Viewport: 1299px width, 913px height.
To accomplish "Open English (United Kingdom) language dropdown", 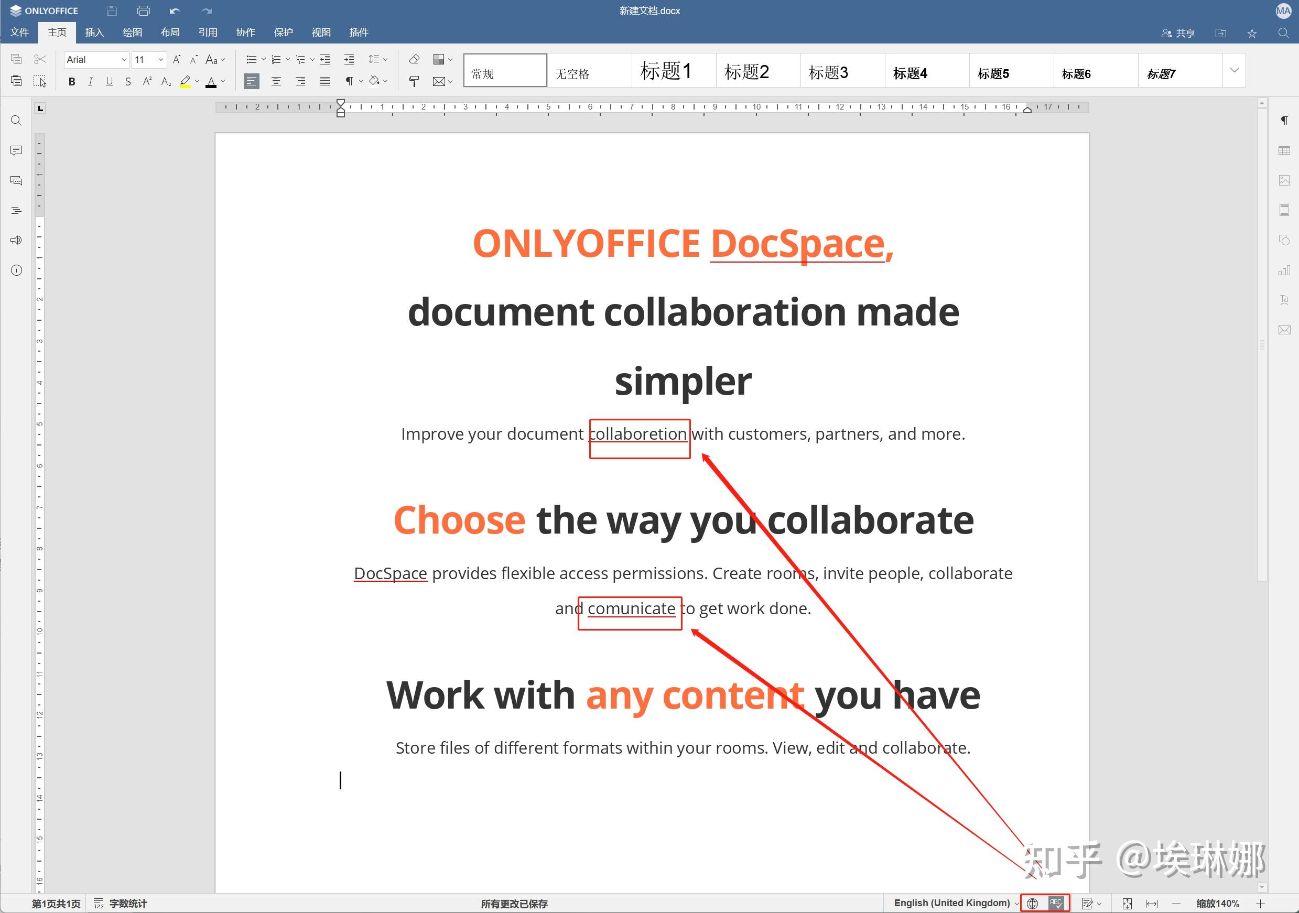I will click(956, 904).
